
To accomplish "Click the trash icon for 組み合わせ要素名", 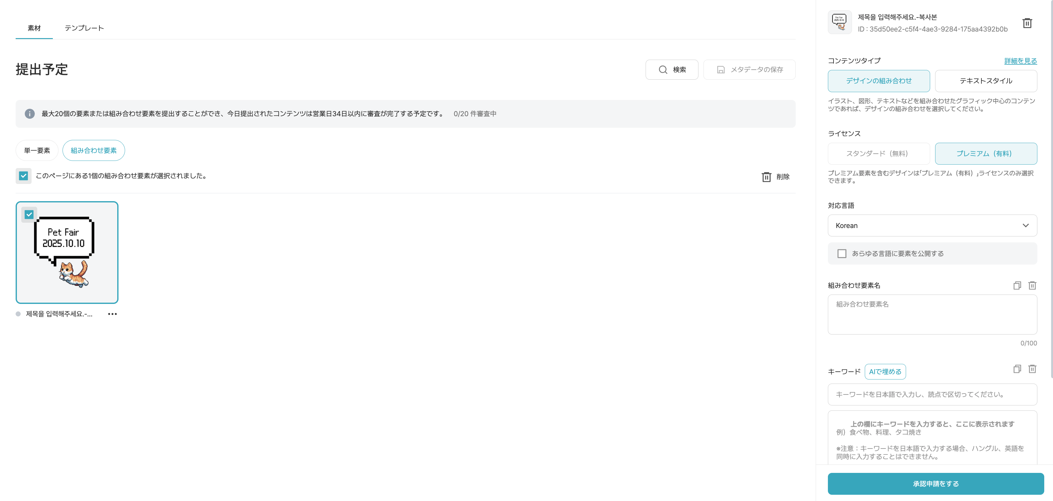I will click(x=1032, y=285).
